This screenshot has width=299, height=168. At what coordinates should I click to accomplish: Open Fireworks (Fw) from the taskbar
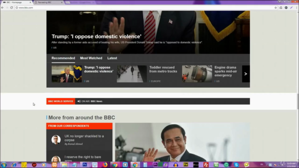click(186, 165)
